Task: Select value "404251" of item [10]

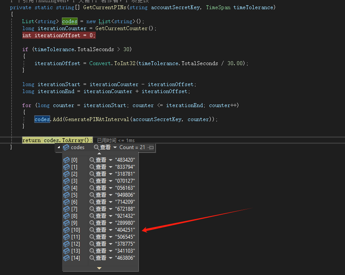Action: [x=125, y=230]
